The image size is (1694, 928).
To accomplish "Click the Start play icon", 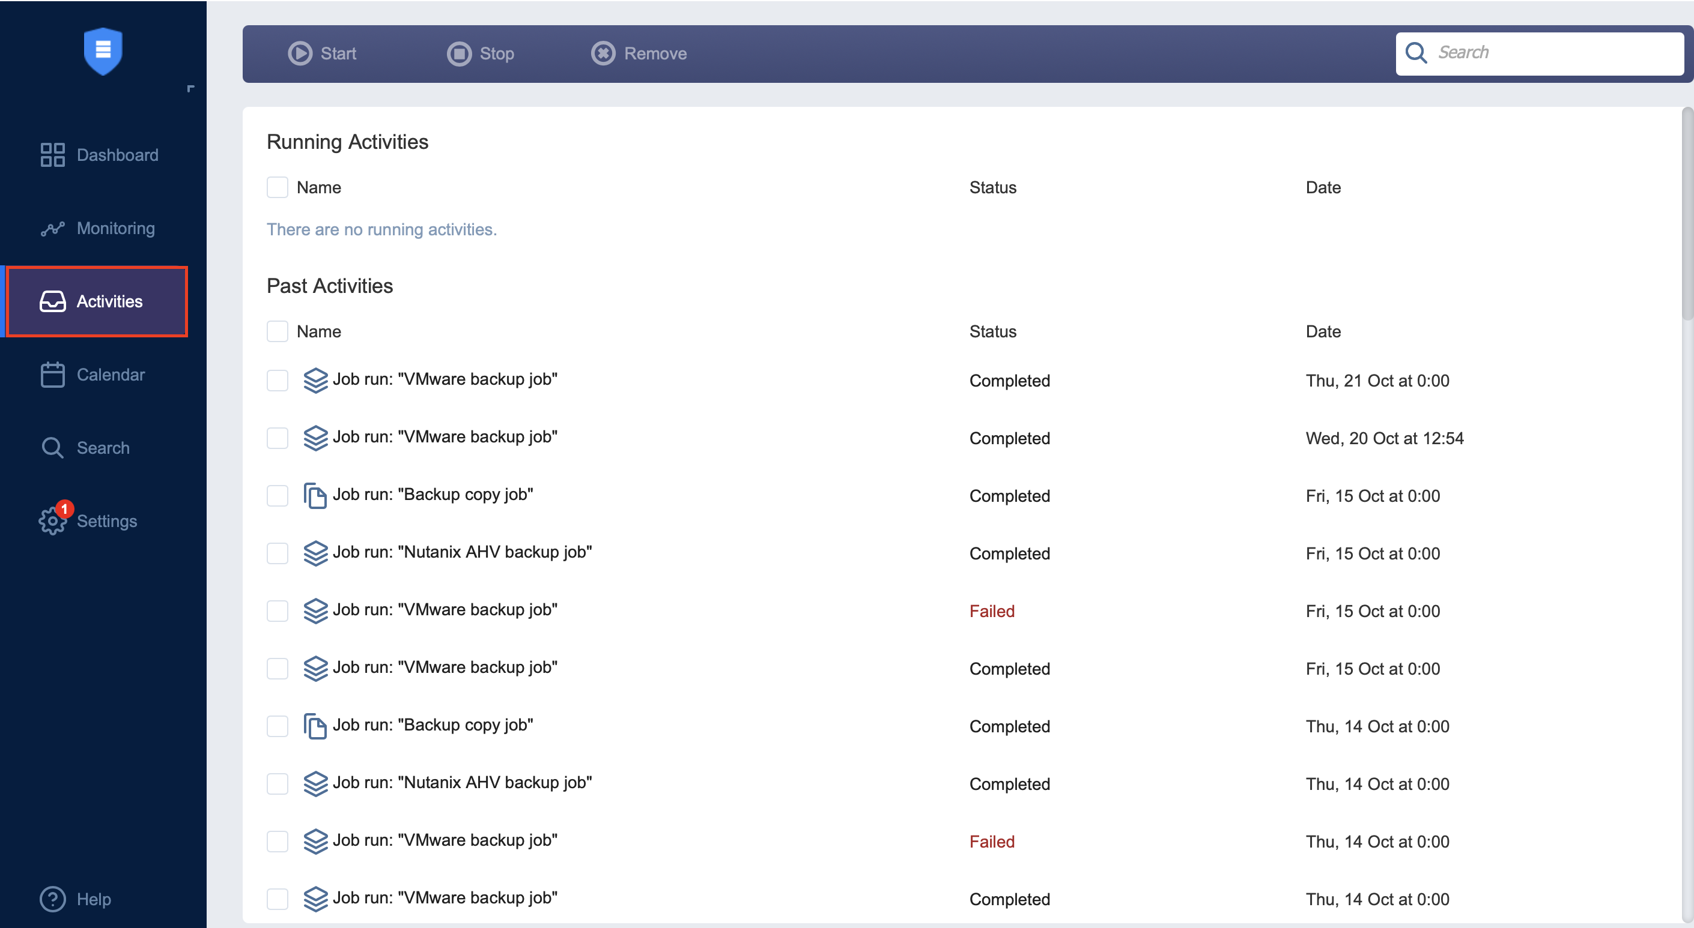I will pos(300,53).
